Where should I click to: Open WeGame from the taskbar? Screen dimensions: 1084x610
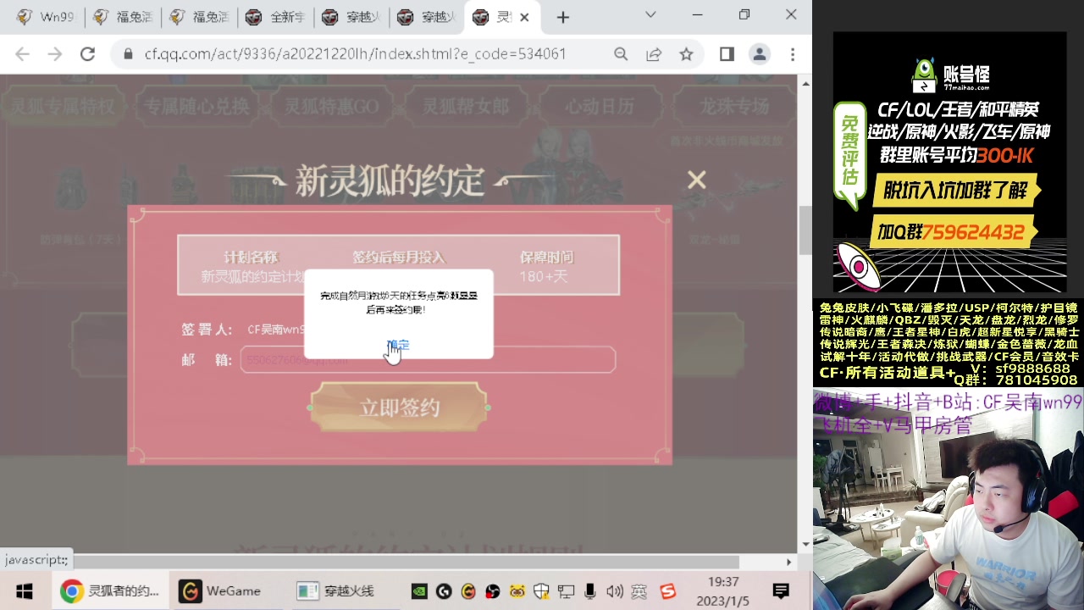pos(222,591)
